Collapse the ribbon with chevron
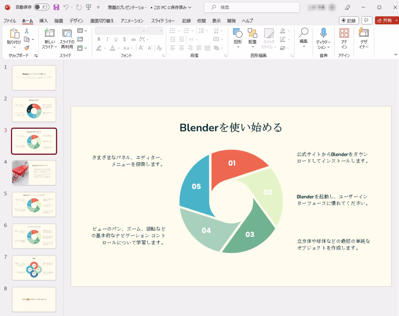 396,54
